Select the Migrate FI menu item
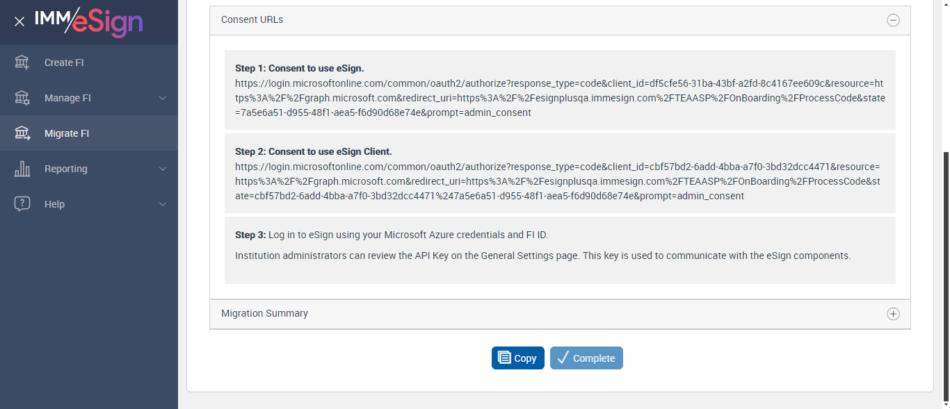The image size is (950, 409). (x=67, y=133)
